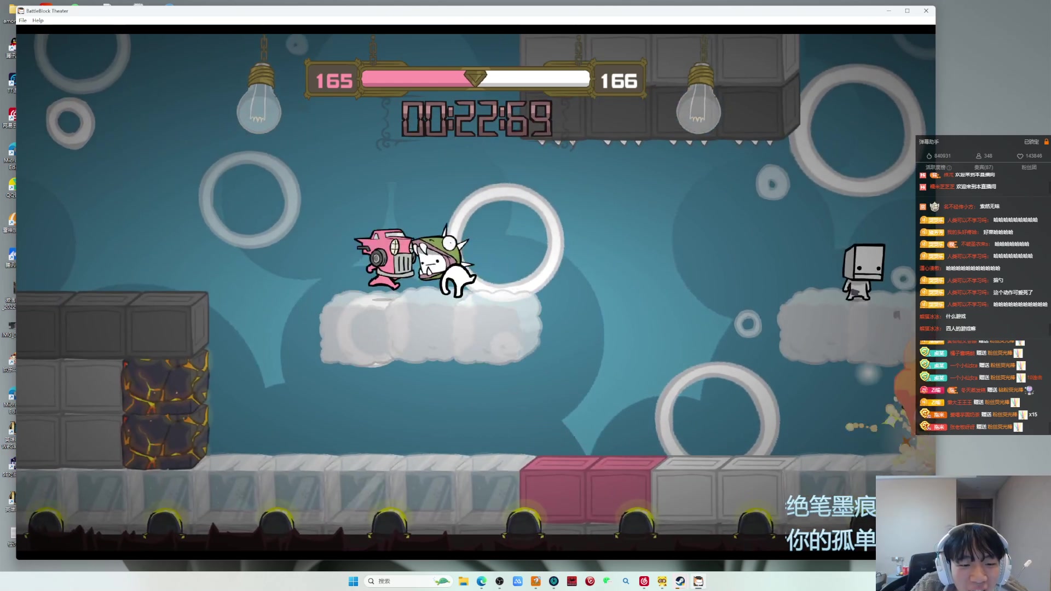Click the 素然无味 chat message
1051x591 pixels.
[x=990, y=207]
